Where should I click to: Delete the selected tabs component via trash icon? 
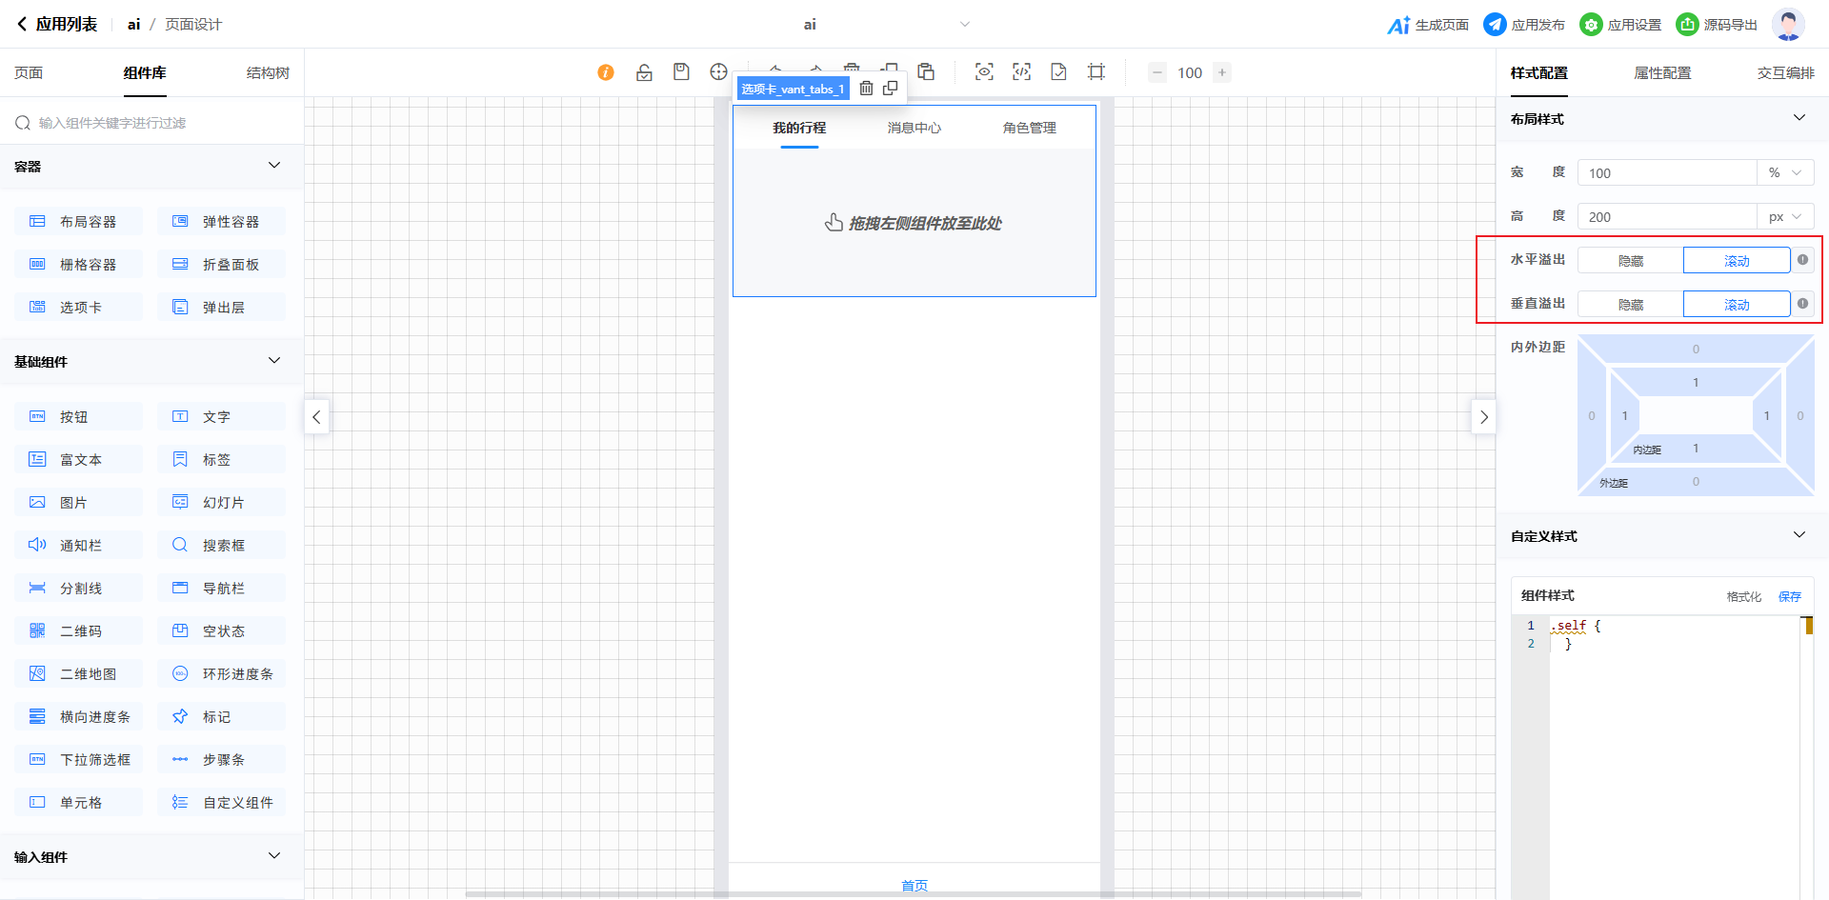coord(866,89)
